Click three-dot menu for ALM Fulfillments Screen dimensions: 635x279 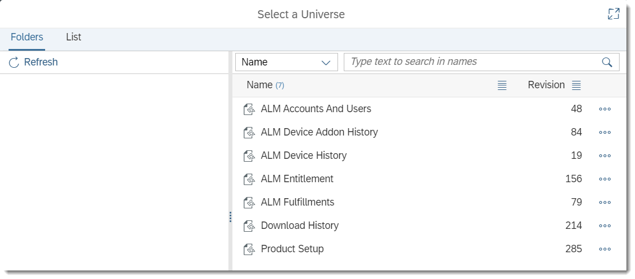(605, 203)
